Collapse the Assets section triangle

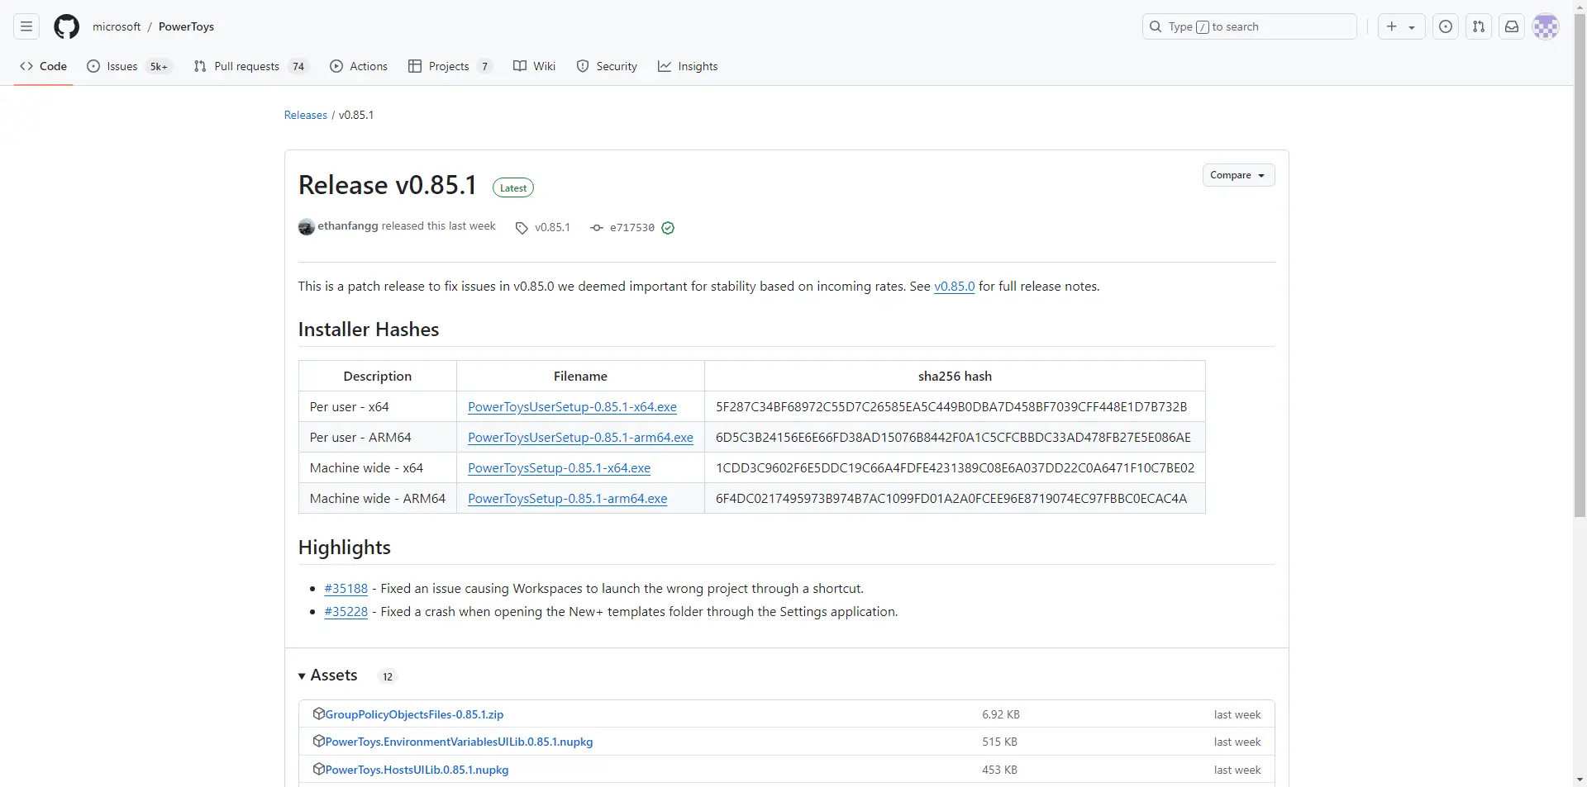tap(302, 676)
